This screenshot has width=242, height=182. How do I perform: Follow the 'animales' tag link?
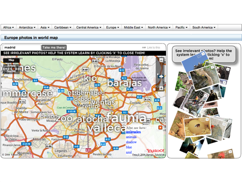pos(133,132)
